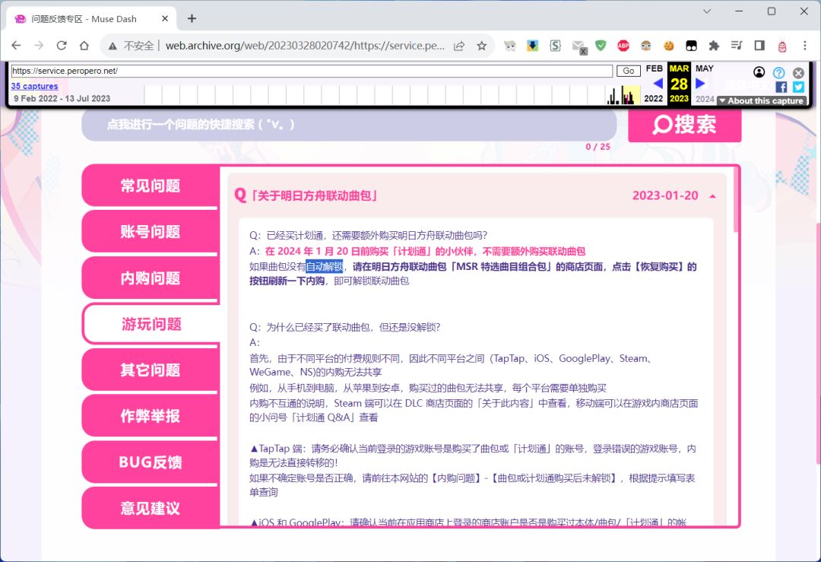Share capture on Twitter
The height and width of the screenshot is (562, 821).
point(798,87)
